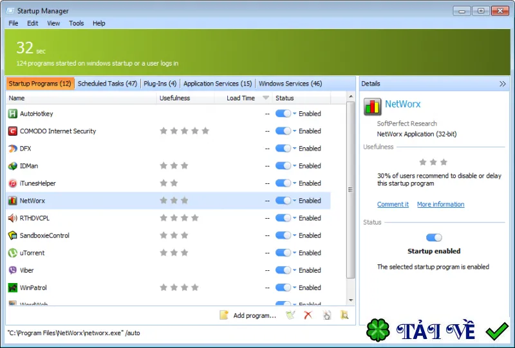Image resolution: width=515 pixels, height=348 pixels.
Task: Open the Tools menu
Action: pos(77,23)
